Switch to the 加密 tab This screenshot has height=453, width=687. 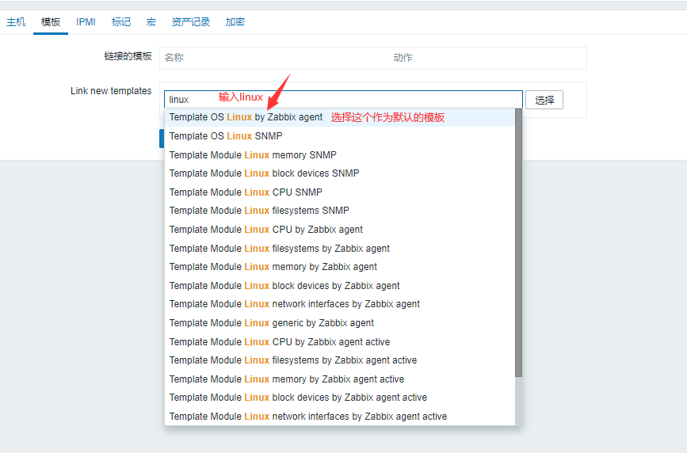pos(235,22)
